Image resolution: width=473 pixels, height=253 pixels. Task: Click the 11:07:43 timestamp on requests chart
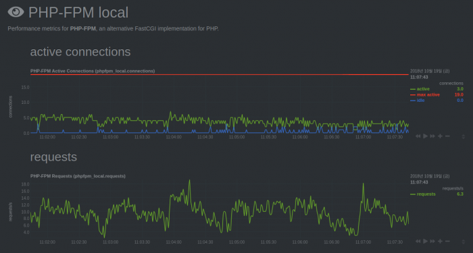coord(419,182)
